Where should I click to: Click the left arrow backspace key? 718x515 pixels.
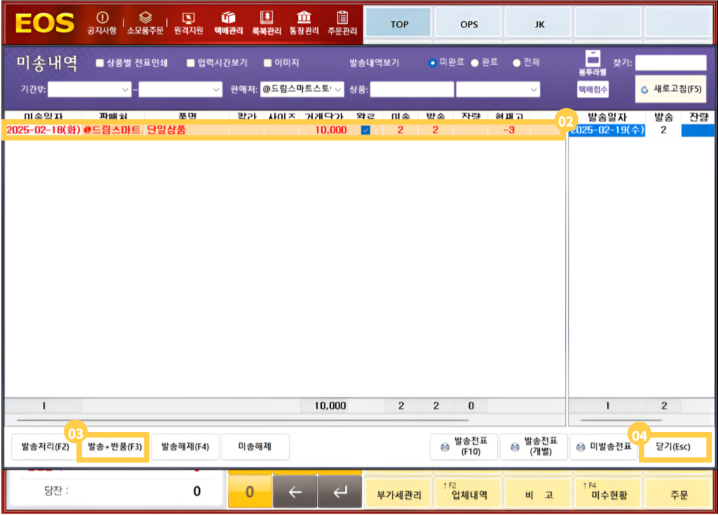coord(295,492)
